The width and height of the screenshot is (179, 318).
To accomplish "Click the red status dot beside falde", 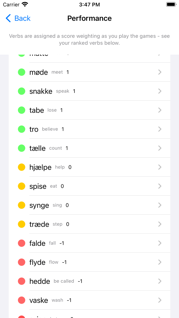I will pyautogui.click(x=21, y=243).
